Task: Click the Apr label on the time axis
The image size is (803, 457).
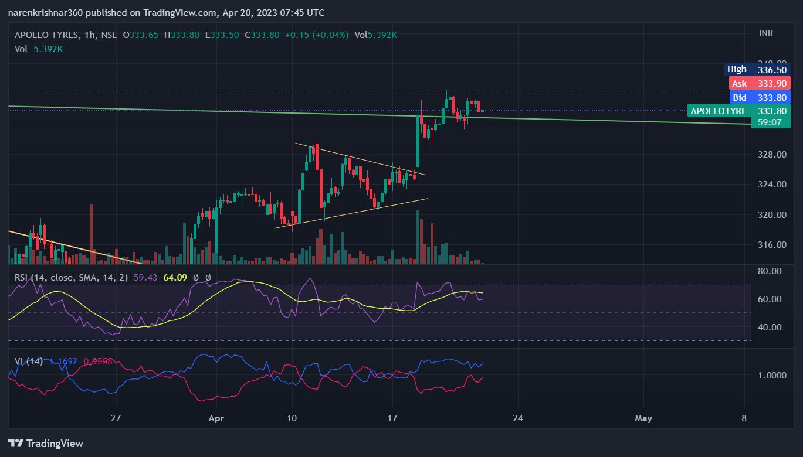Action: [216, 418]
